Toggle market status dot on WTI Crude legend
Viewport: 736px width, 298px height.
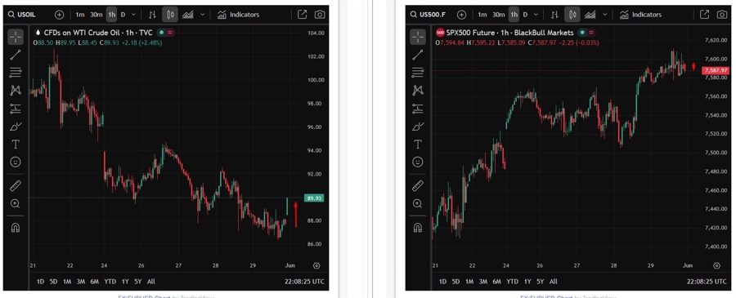(161, 33)
